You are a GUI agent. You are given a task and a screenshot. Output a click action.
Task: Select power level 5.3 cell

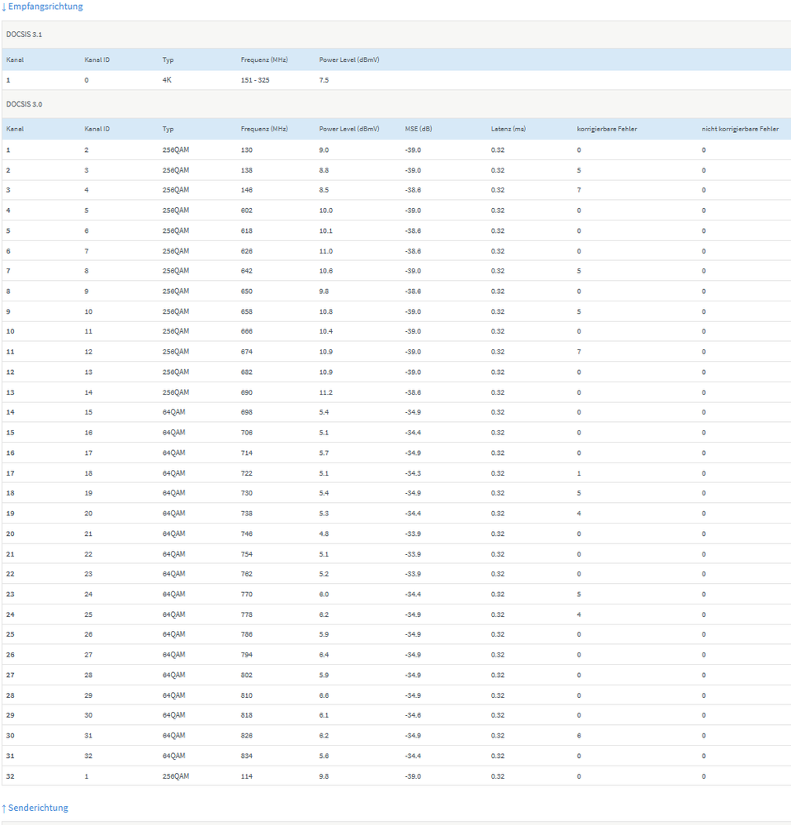click(324, 514)
